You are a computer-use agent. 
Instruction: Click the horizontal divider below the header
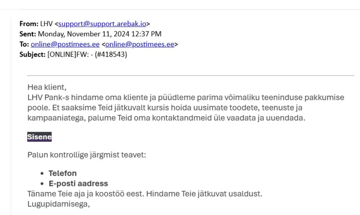(x=191, y=75)
